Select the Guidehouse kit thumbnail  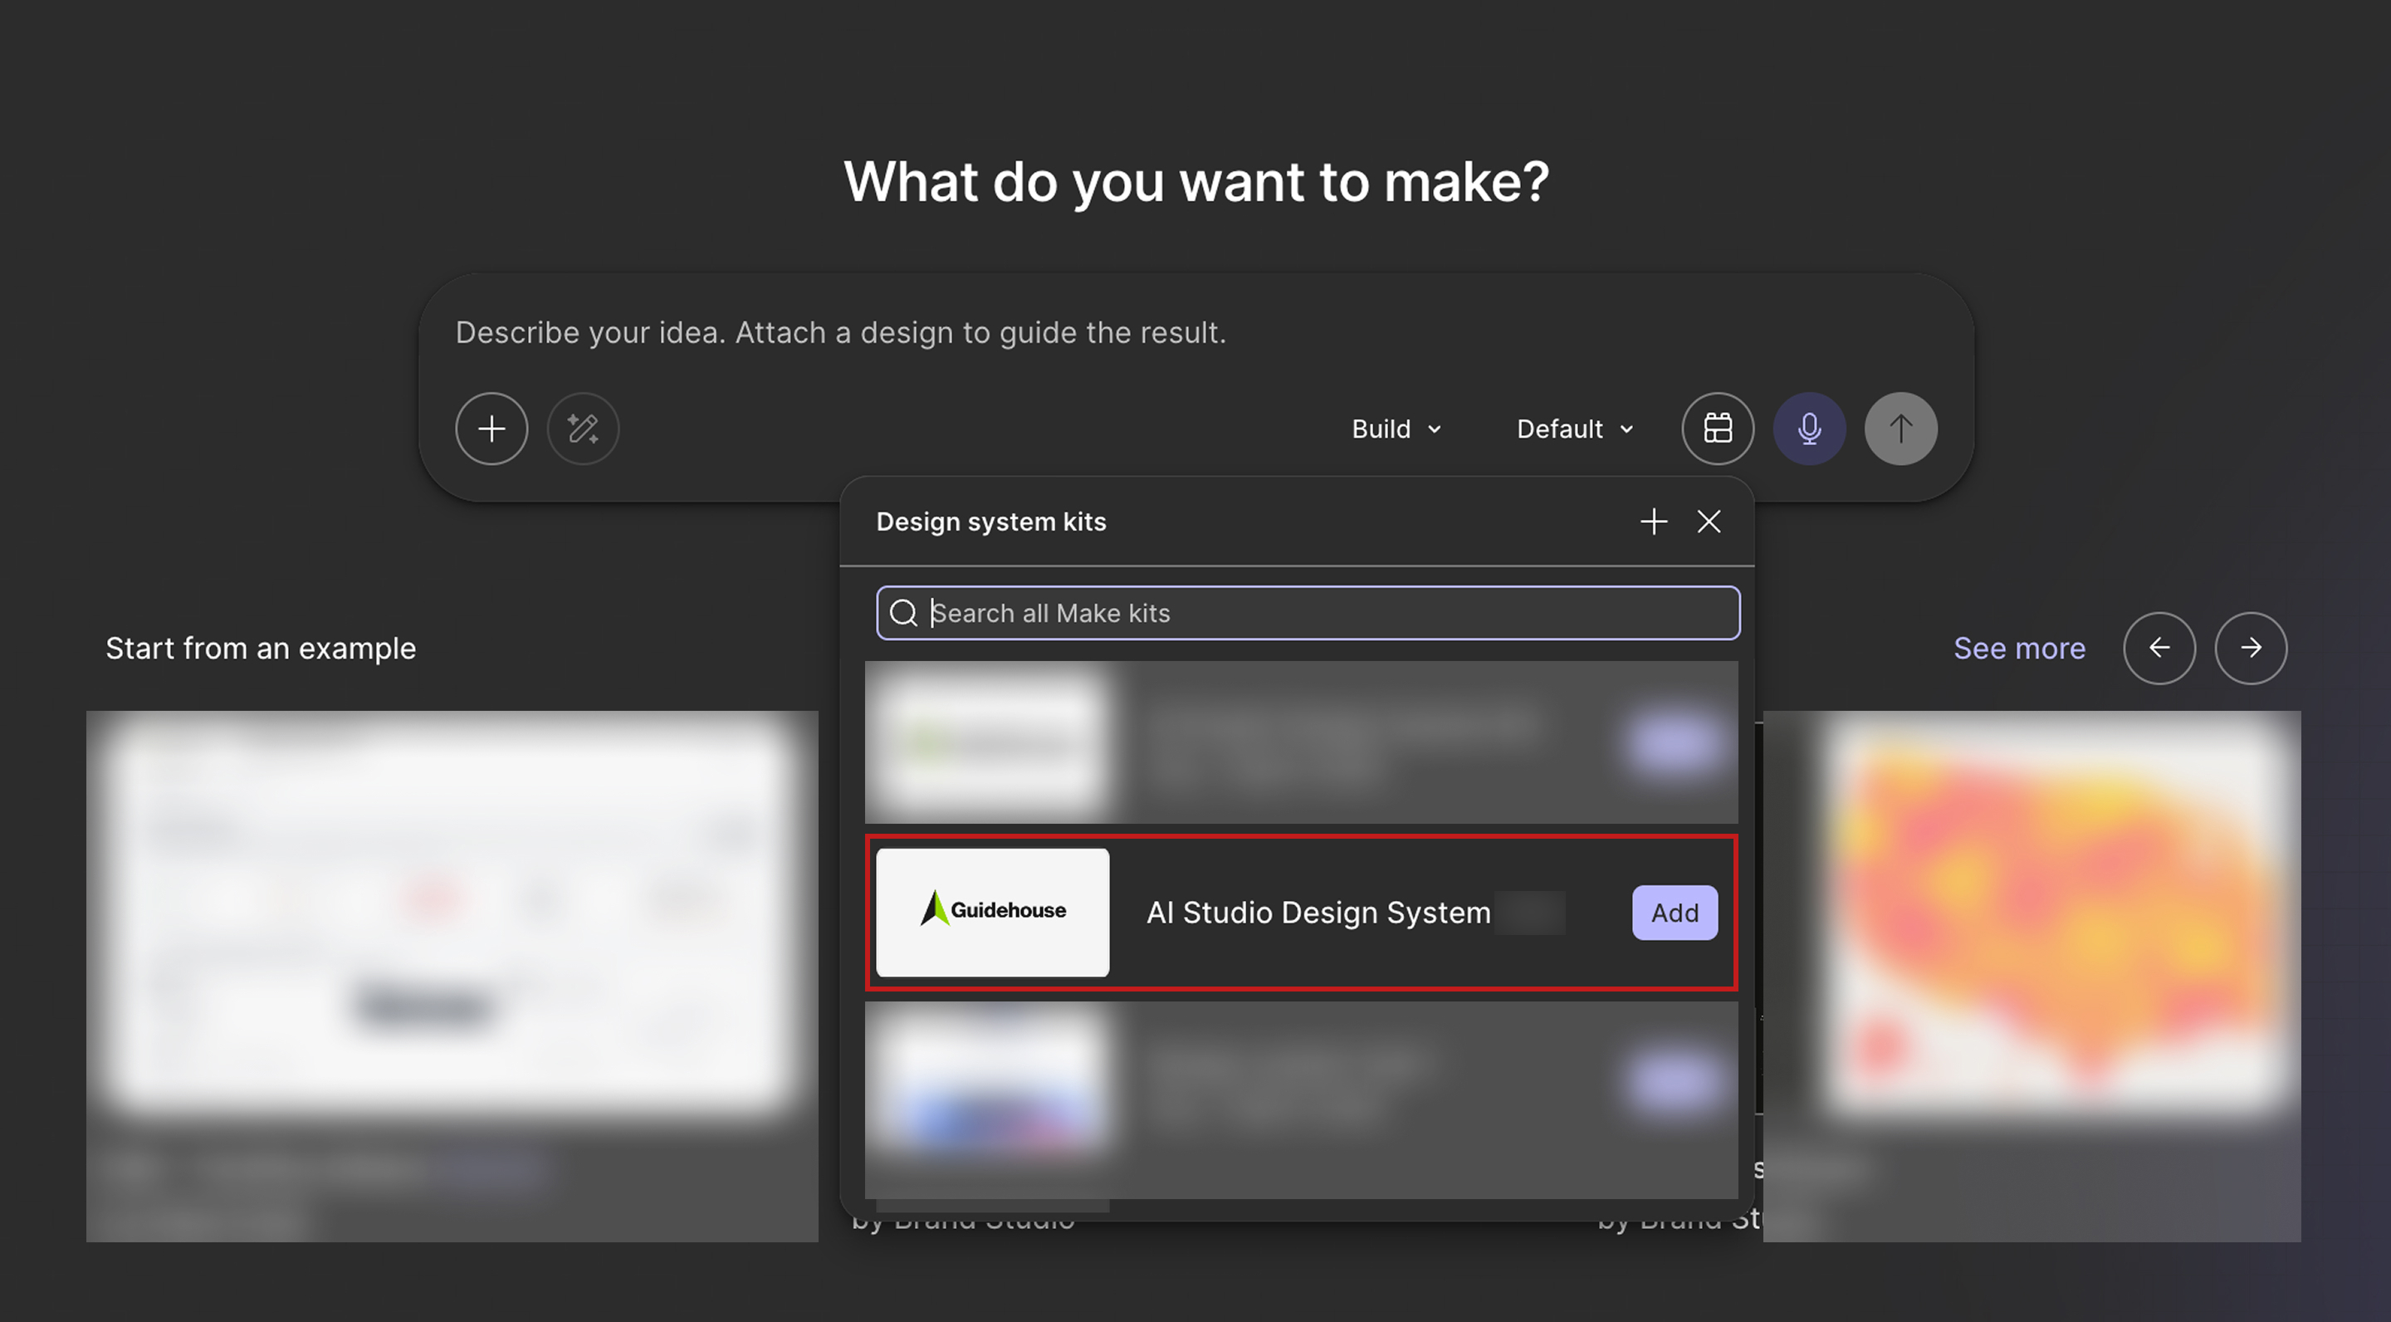click(992, 912)
